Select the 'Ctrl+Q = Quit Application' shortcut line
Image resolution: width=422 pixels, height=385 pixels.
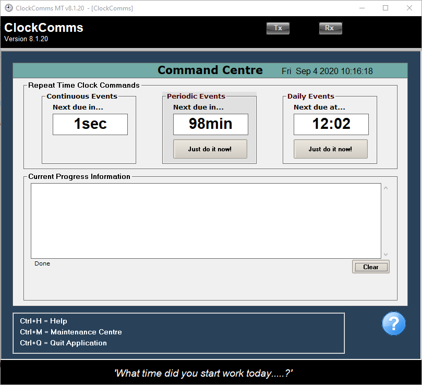64,343
